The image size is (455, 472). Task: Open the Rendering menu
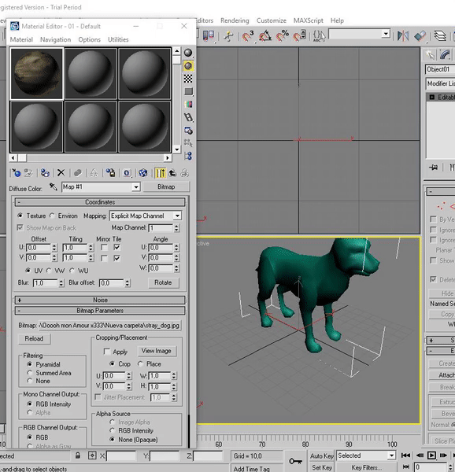pos(235,20)
